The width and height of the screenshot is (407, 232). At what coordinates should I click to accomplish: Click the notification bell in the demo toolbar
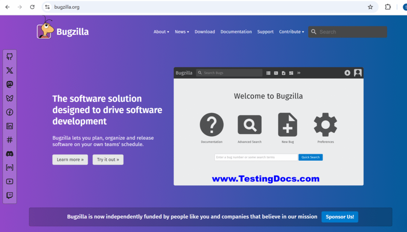[347, 73]
